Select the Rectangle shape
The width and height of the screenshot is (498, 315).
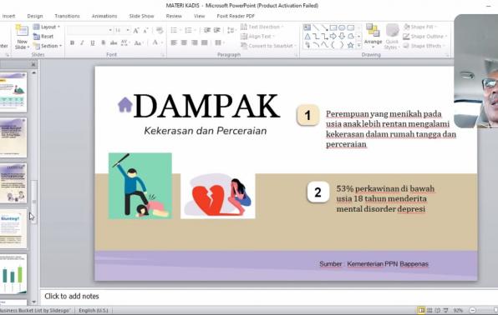(x=333, y=27)
